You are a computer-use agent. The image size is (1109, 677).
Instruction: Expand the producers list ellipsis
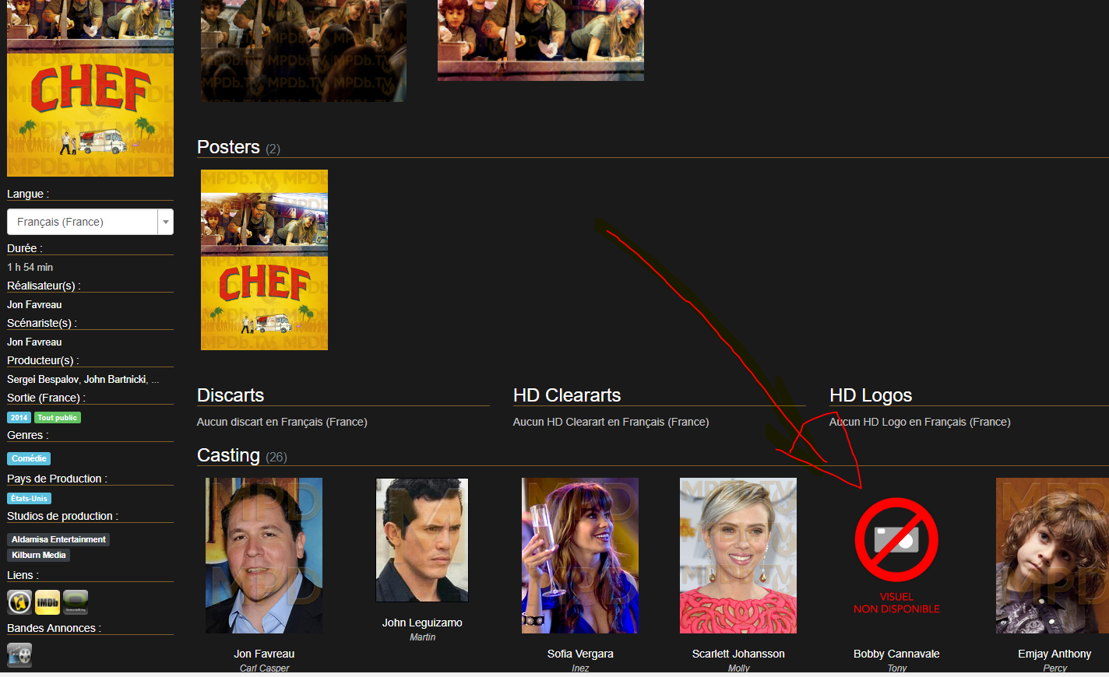(156, 380)
